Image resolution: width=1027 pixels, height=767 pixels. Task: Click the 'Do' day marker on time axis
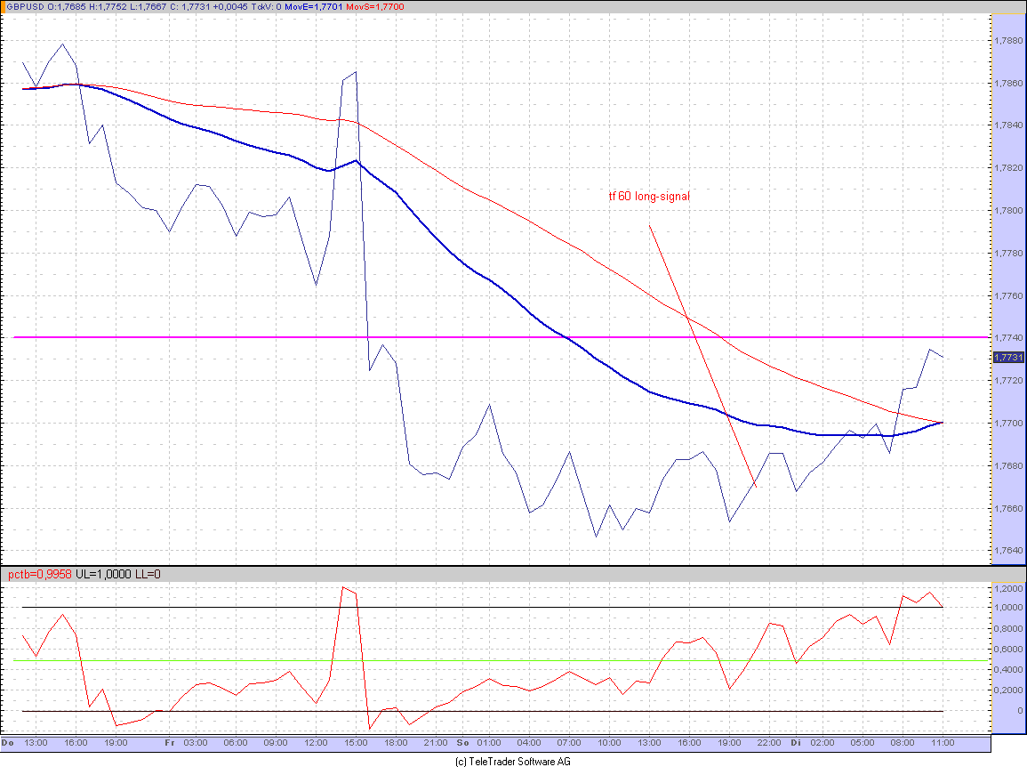(x=8, y=743)
